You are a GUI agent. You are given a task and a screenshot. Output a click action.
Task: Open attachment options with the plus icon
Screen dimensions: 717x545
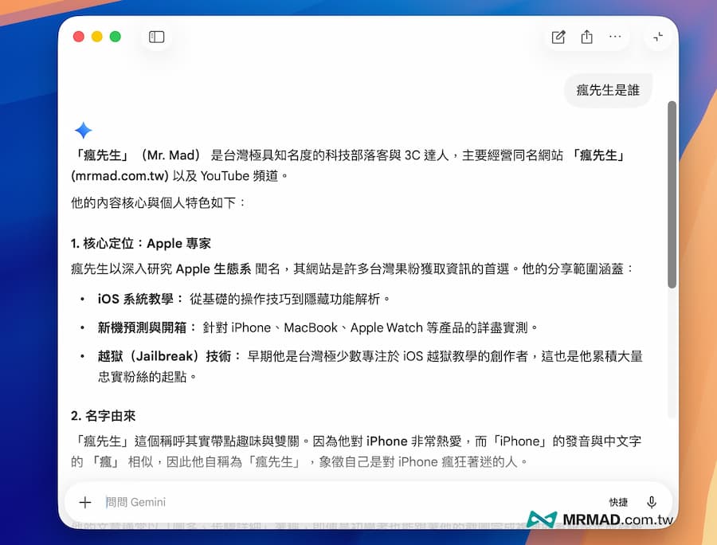pyautogui.click(x=85, y=502)
